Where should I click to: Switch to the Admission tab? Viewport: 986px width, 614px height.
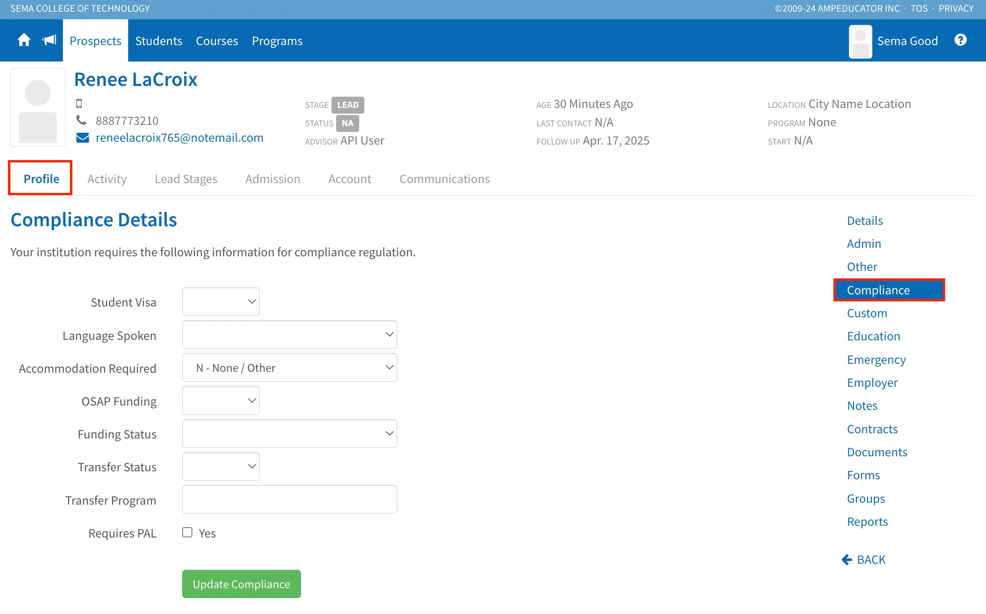273,179
